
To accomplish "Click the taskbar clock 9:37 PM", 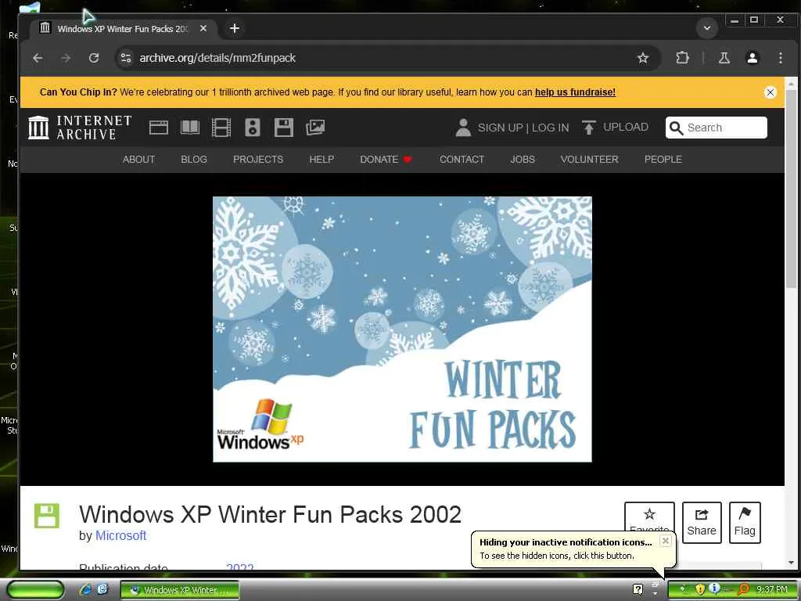I will point(771,590).
